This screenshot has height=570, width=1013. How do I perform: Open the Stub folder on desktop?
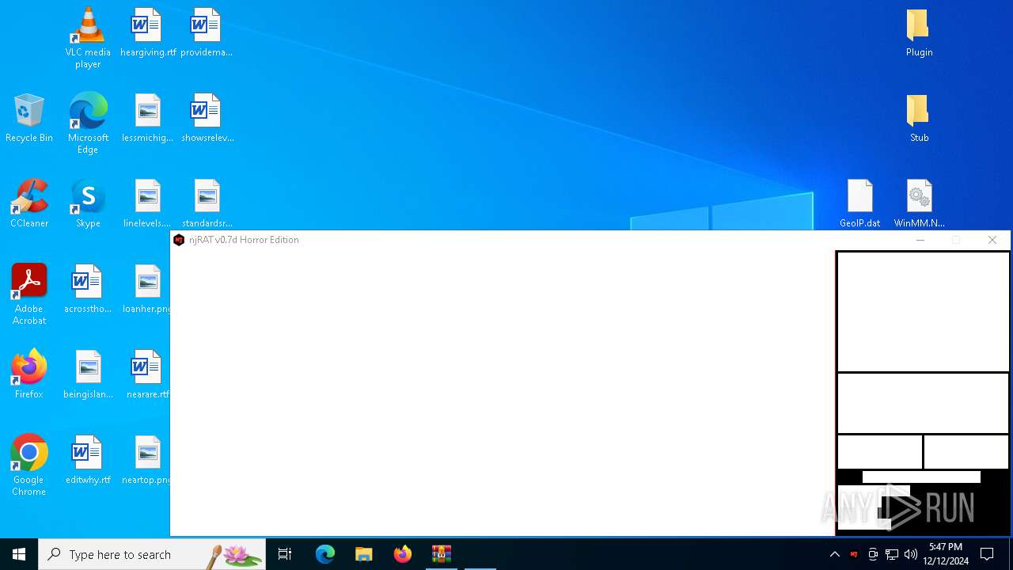point(919,118)
